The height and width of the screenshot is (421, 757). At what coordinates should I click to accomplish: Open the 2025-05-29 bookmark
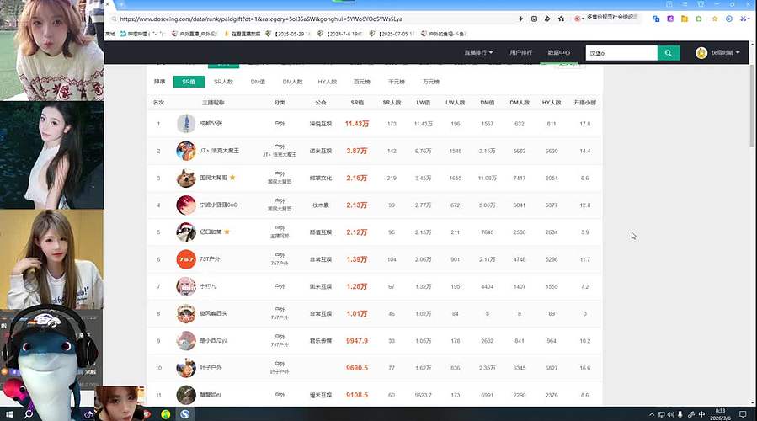click(288, 34)
